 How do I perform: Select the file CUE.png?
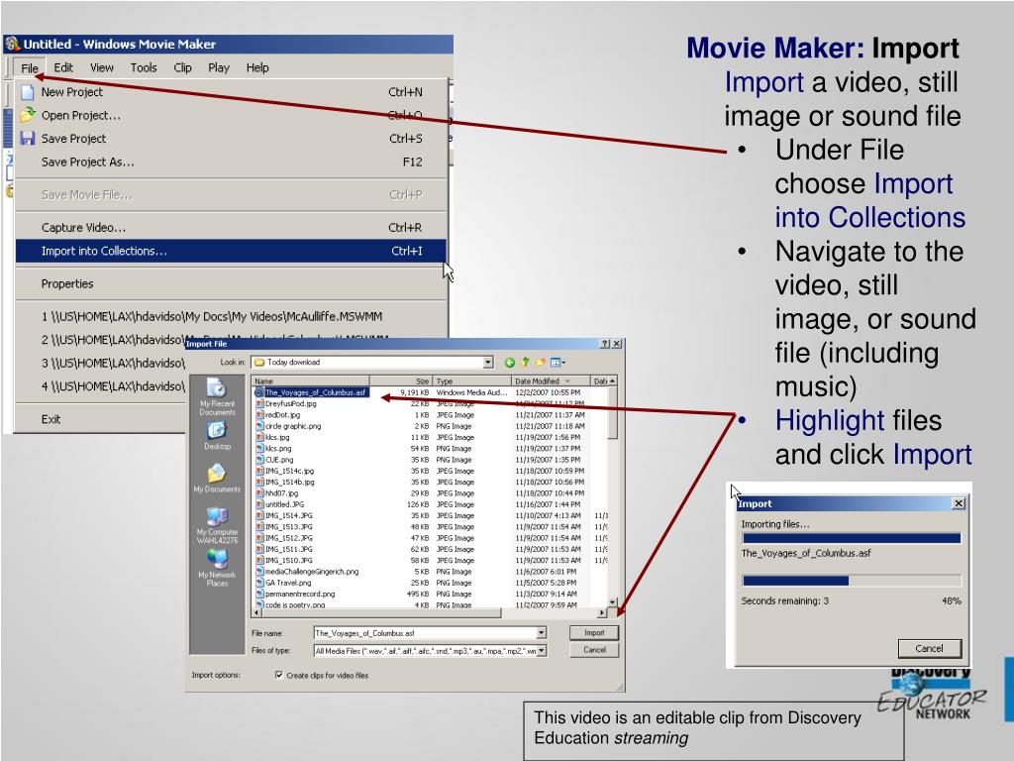pos(278,460)
